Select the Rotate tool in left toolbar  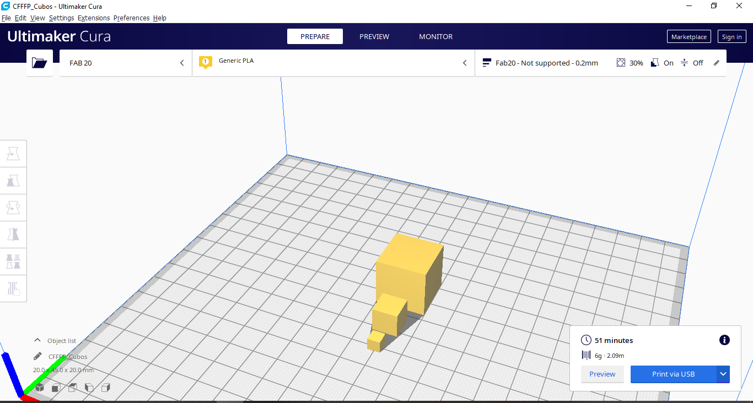pos(13,208)
